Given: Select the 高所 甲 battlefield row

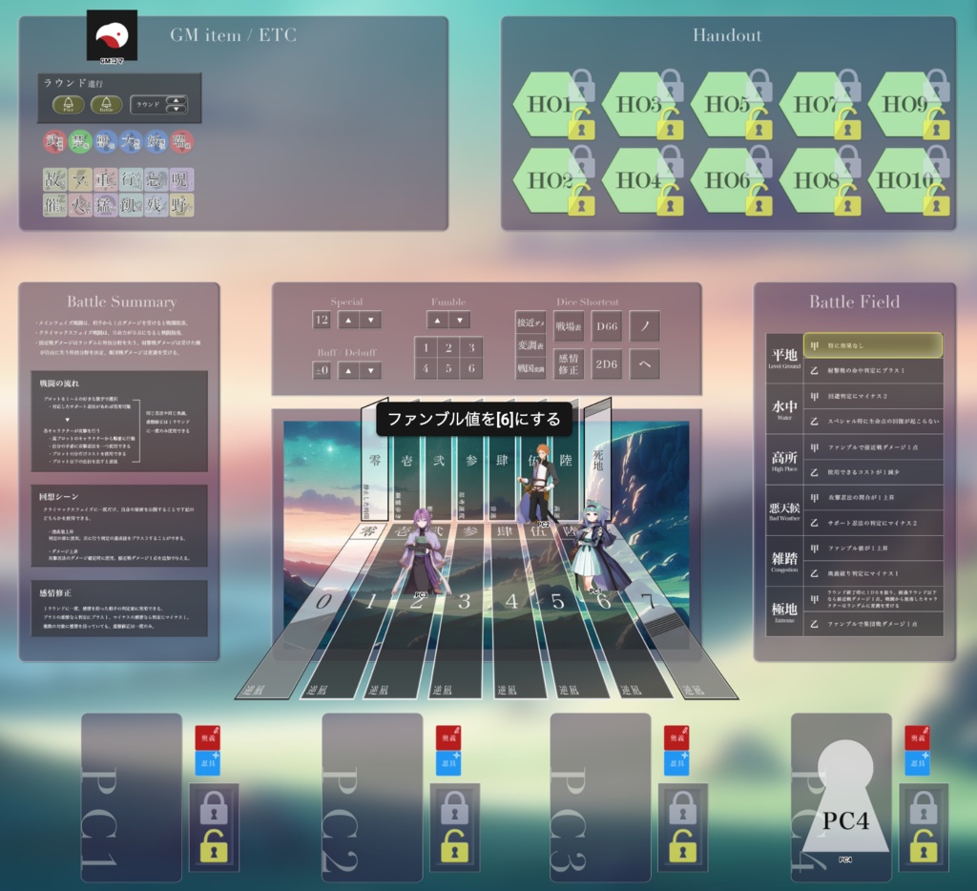Looking at the screenshot, I should [x=873, y=447].
